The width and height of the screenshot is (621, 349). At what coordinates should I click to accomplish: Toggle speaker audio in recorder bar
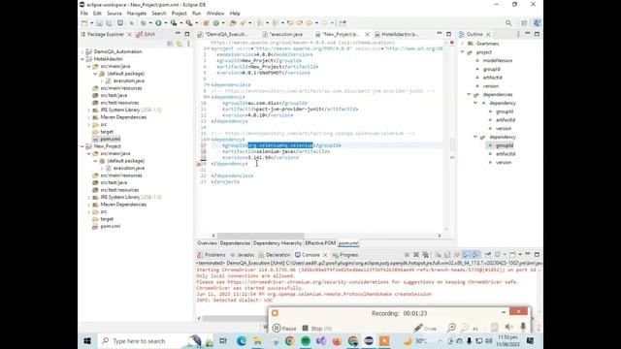click(x=508, y=327)
